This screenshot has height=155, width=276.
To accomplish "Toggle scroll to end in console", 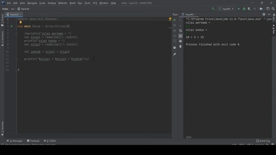I will (180, 36).
